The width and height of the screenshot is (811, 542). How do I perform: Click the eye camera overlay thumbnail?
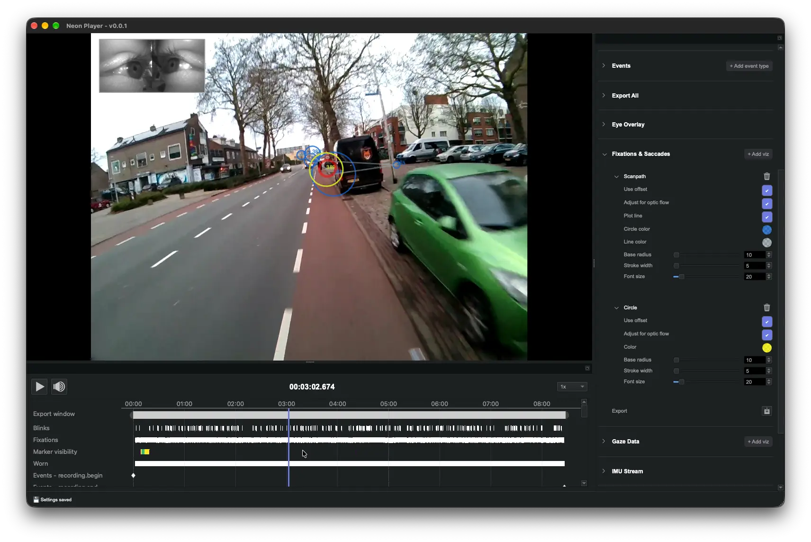click(x=152, y=66)
